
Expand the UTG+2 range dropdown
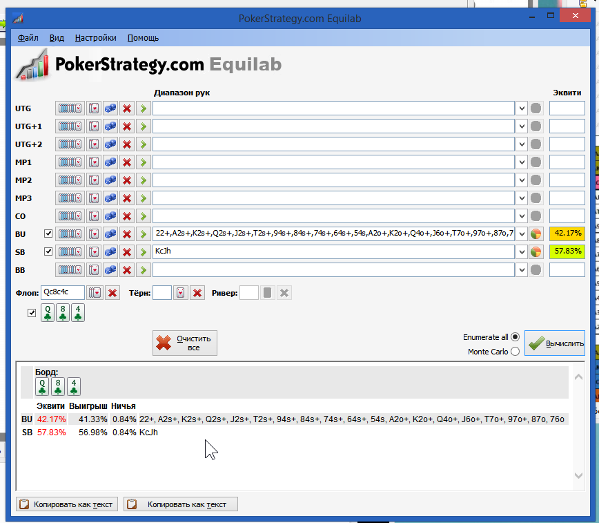pyautogui.click(x=522, y=144)
